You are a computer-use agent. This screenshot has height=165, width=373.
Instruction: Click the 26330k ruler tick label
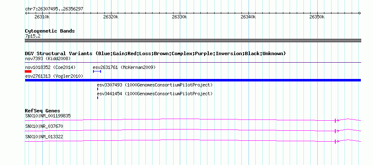pos(180,17)
